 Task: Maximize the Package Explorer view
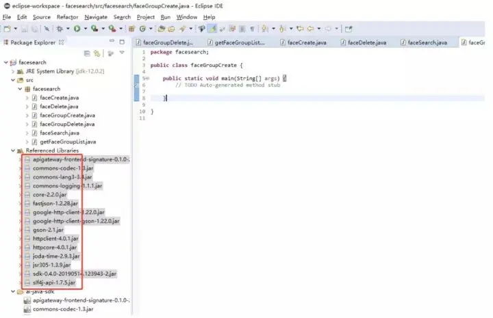(122, 42)
